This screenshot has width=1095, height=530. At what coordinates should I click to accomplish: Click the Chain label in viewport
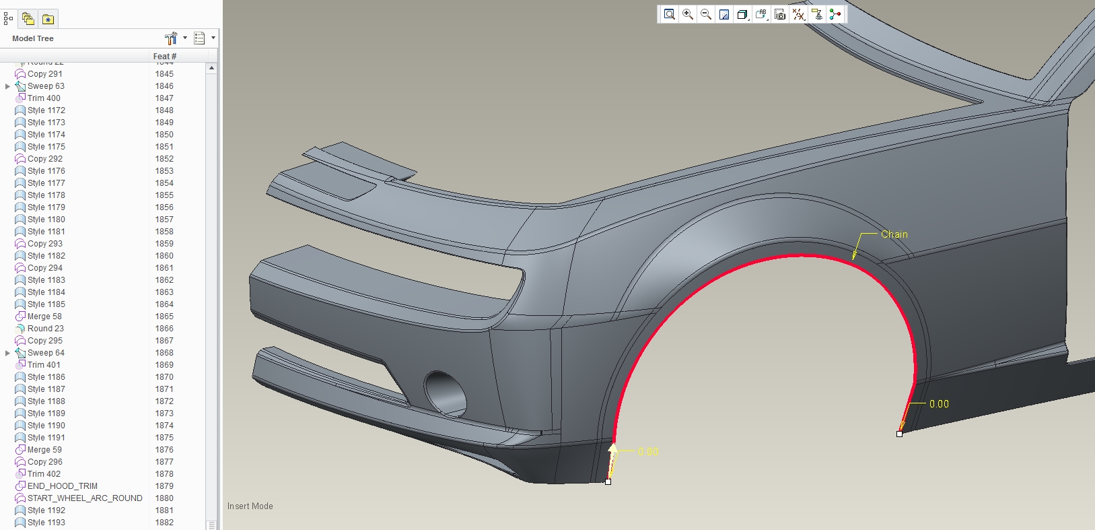(x=894, y=234)
